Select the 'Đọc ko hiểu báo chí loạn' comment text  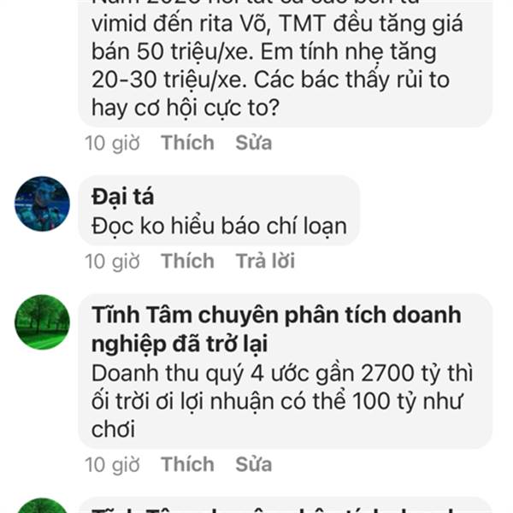(x=219, y=227)
